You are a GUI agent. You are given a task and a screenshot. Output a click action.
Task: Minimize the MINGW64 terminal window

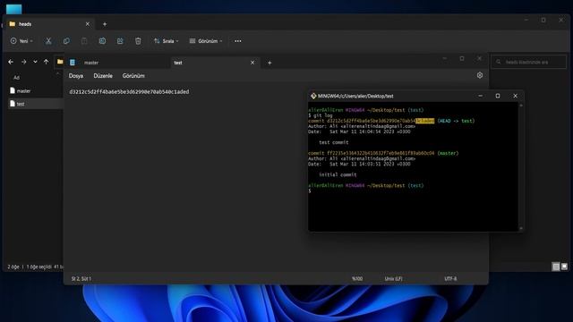point(480,96)
